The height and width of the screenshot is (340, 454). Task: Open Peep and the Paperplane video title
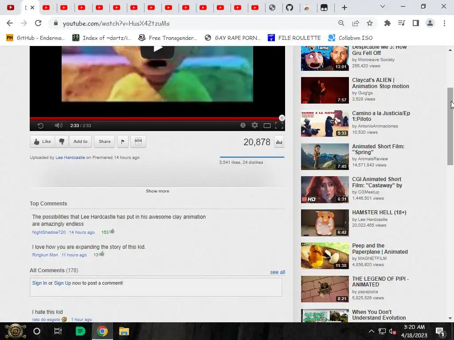point(380,249)
